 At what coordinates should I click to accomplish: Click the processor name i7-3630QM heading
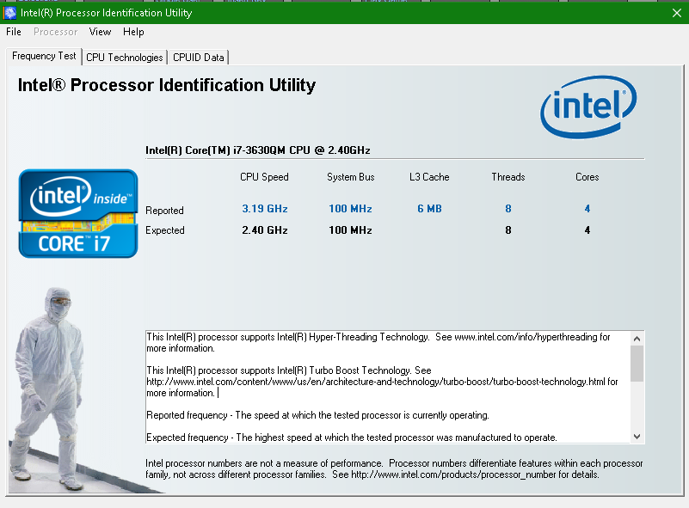click(x=258, y=150)
